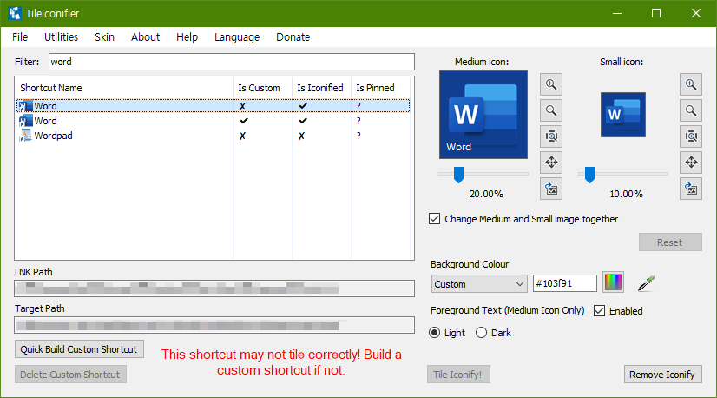
Task: Click the Remove Iconify button
Action: [662, 375]
